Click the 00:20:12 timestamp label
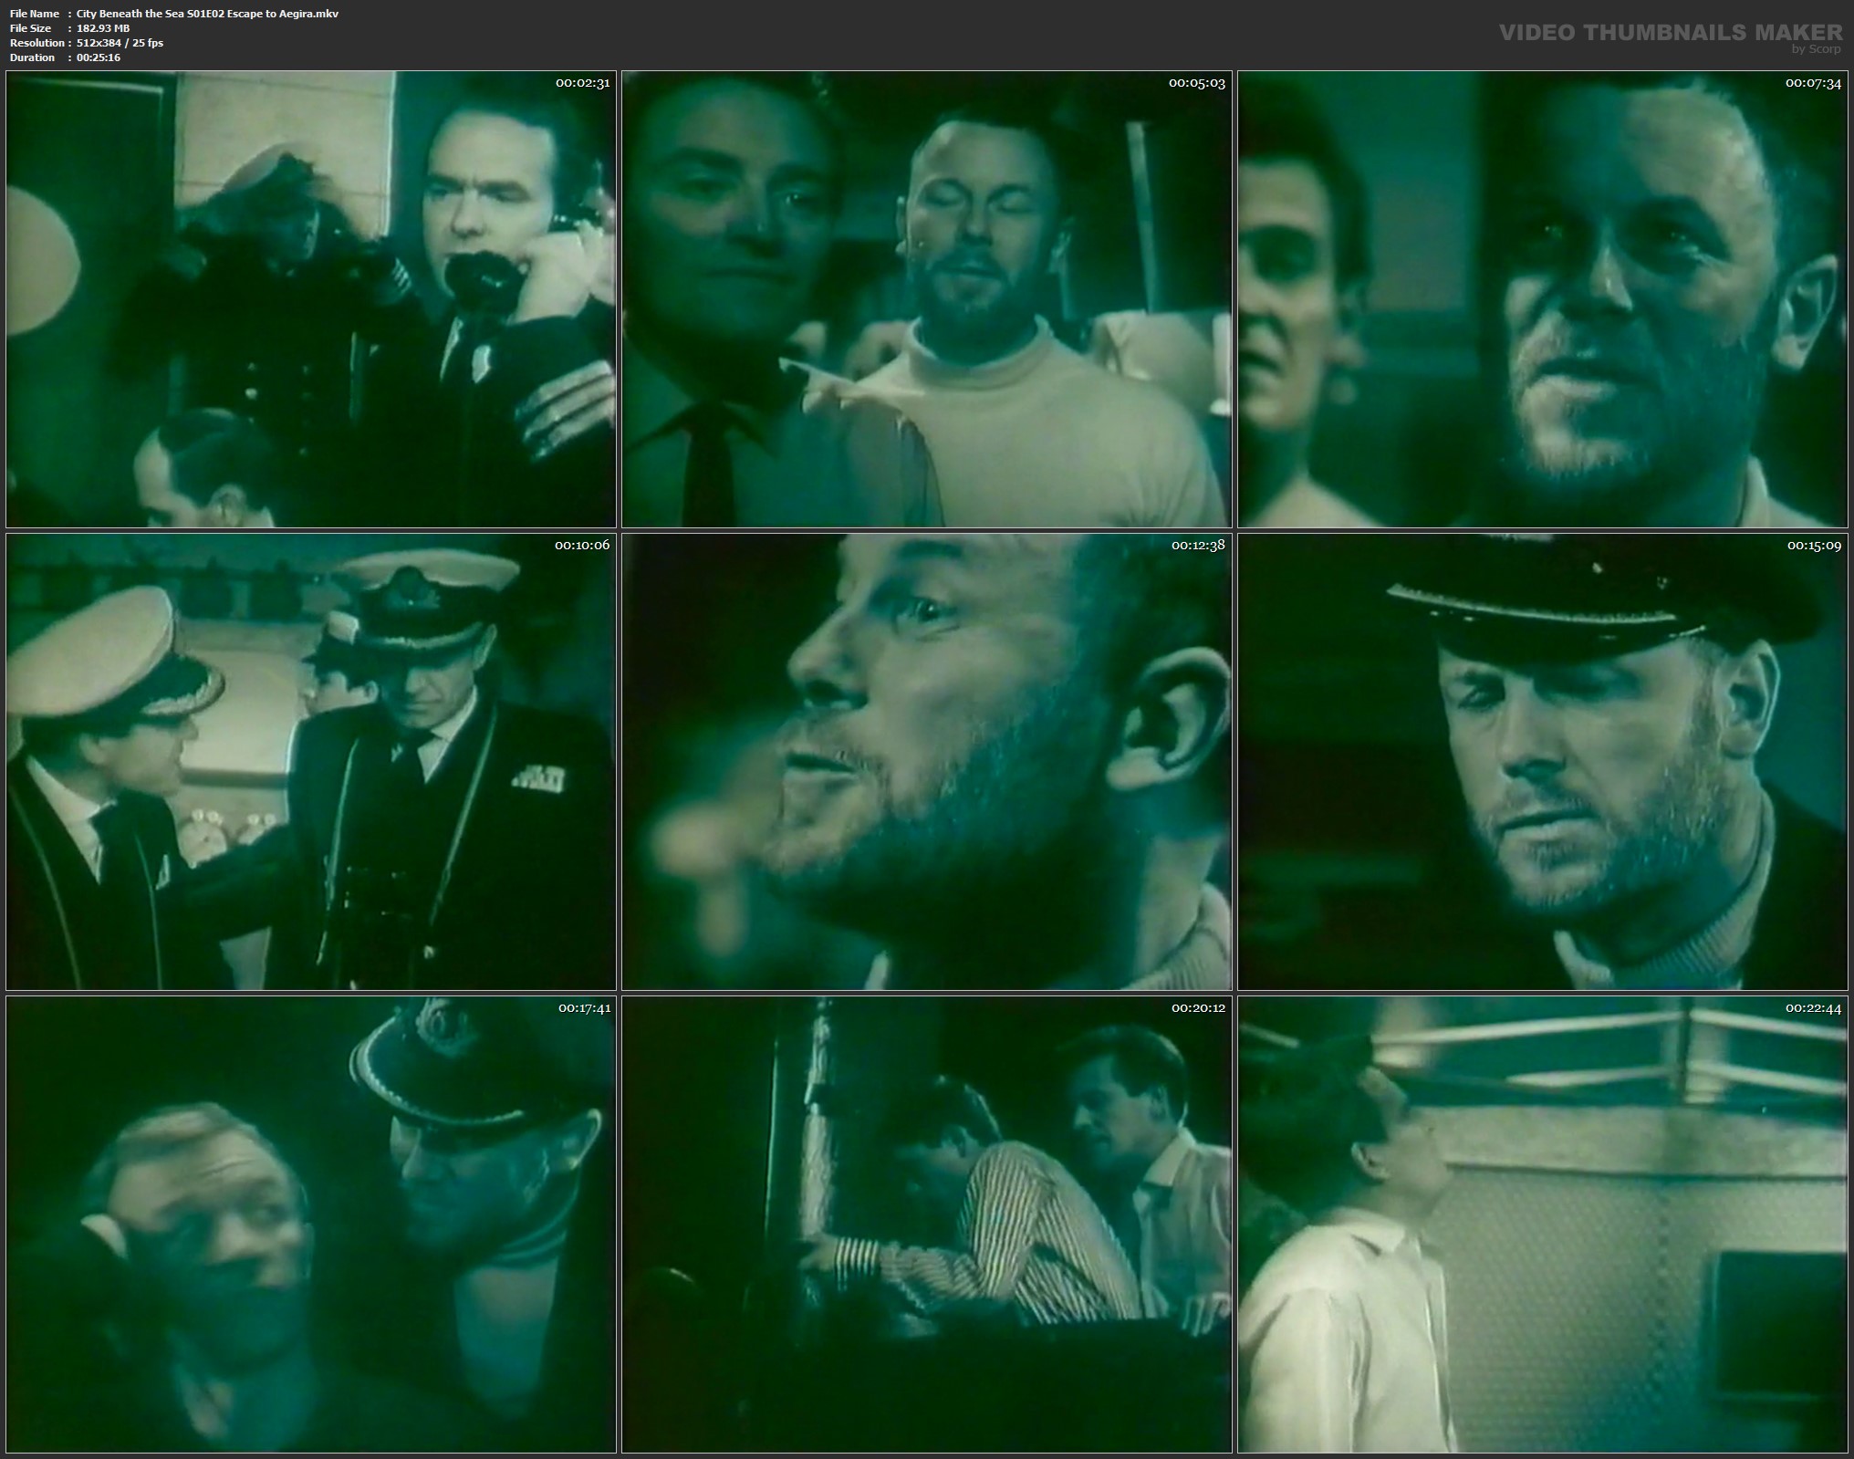Image resolution: width=1854 pixels, height=1459 pixels. click(x=1198, y=1008)
